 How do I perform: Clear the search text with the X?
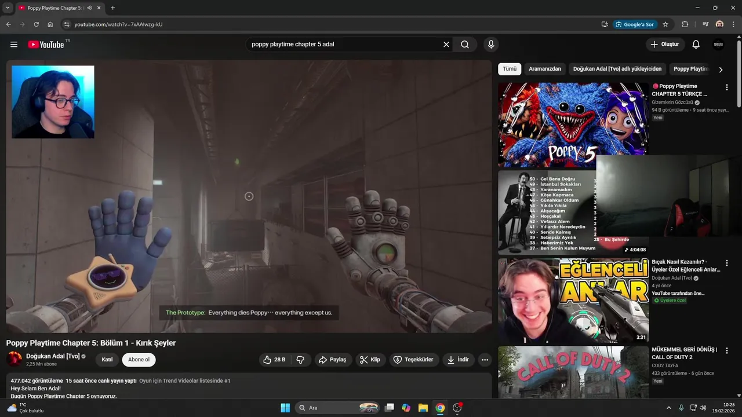click(446, 45)
